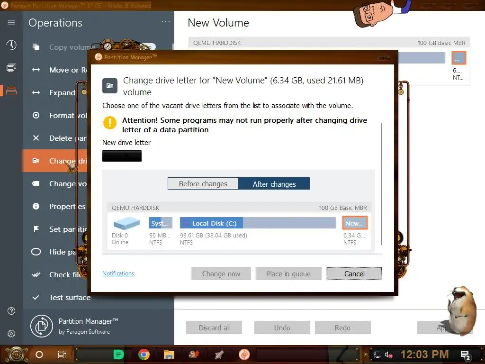Viewport: 485px width, 364px height.
Task: Click the Check file system double-check icon
Action: pos(36,274)
